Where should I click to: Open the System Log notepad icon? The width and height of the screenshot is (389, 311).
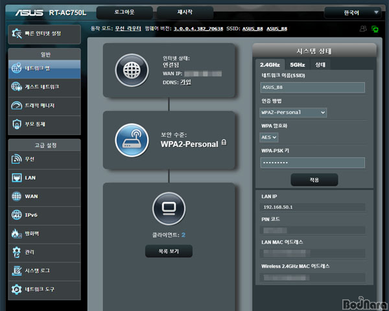pos(16,271)
